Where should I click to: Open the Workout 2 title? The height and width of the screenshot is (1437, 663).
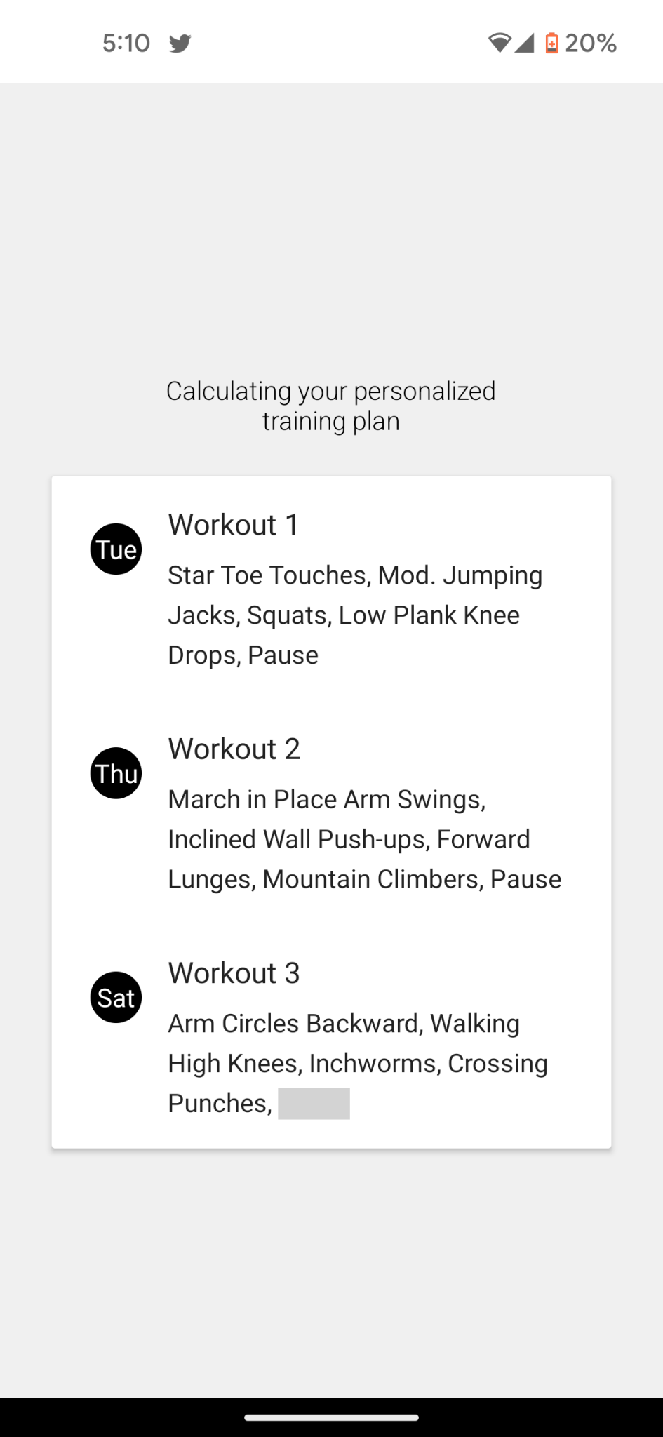pos(234,749)
